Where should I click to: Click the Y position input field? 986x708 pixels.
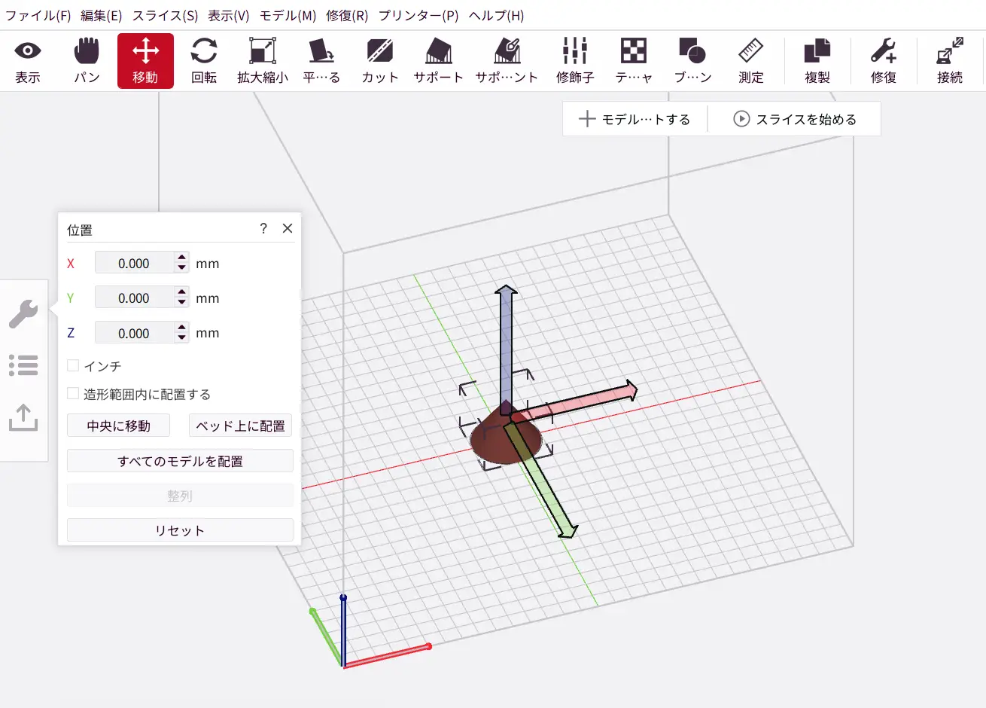coord(134,298)
